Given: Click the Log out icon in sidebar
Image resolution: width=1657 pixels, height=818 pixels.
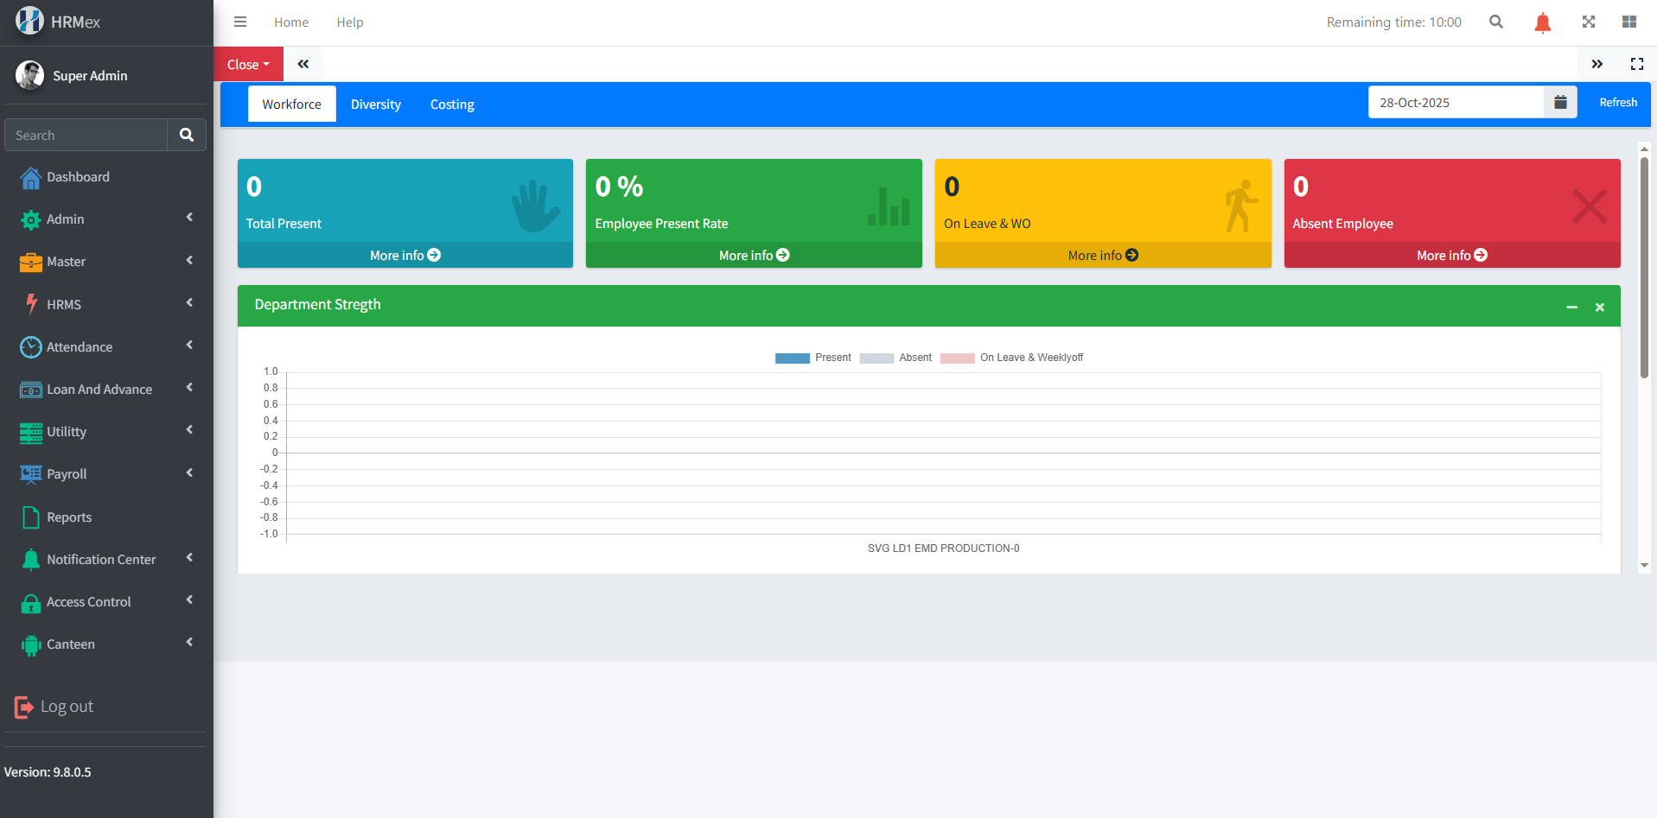Looking at the screenshot, I should coord(24,707).
